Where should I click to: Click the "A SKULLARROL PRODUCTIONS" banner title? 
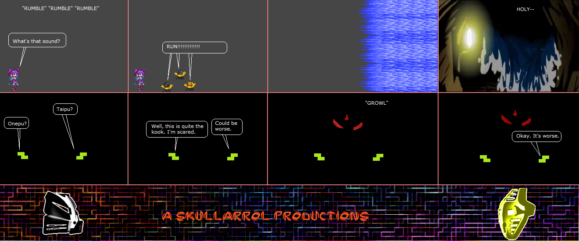click(265, 216)
